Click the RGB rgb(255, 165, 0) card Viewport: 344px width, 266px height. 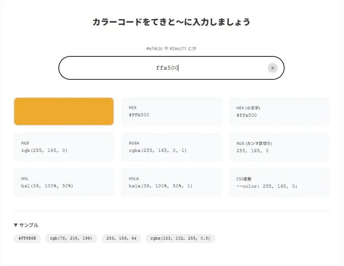click(x=64, y=147)
